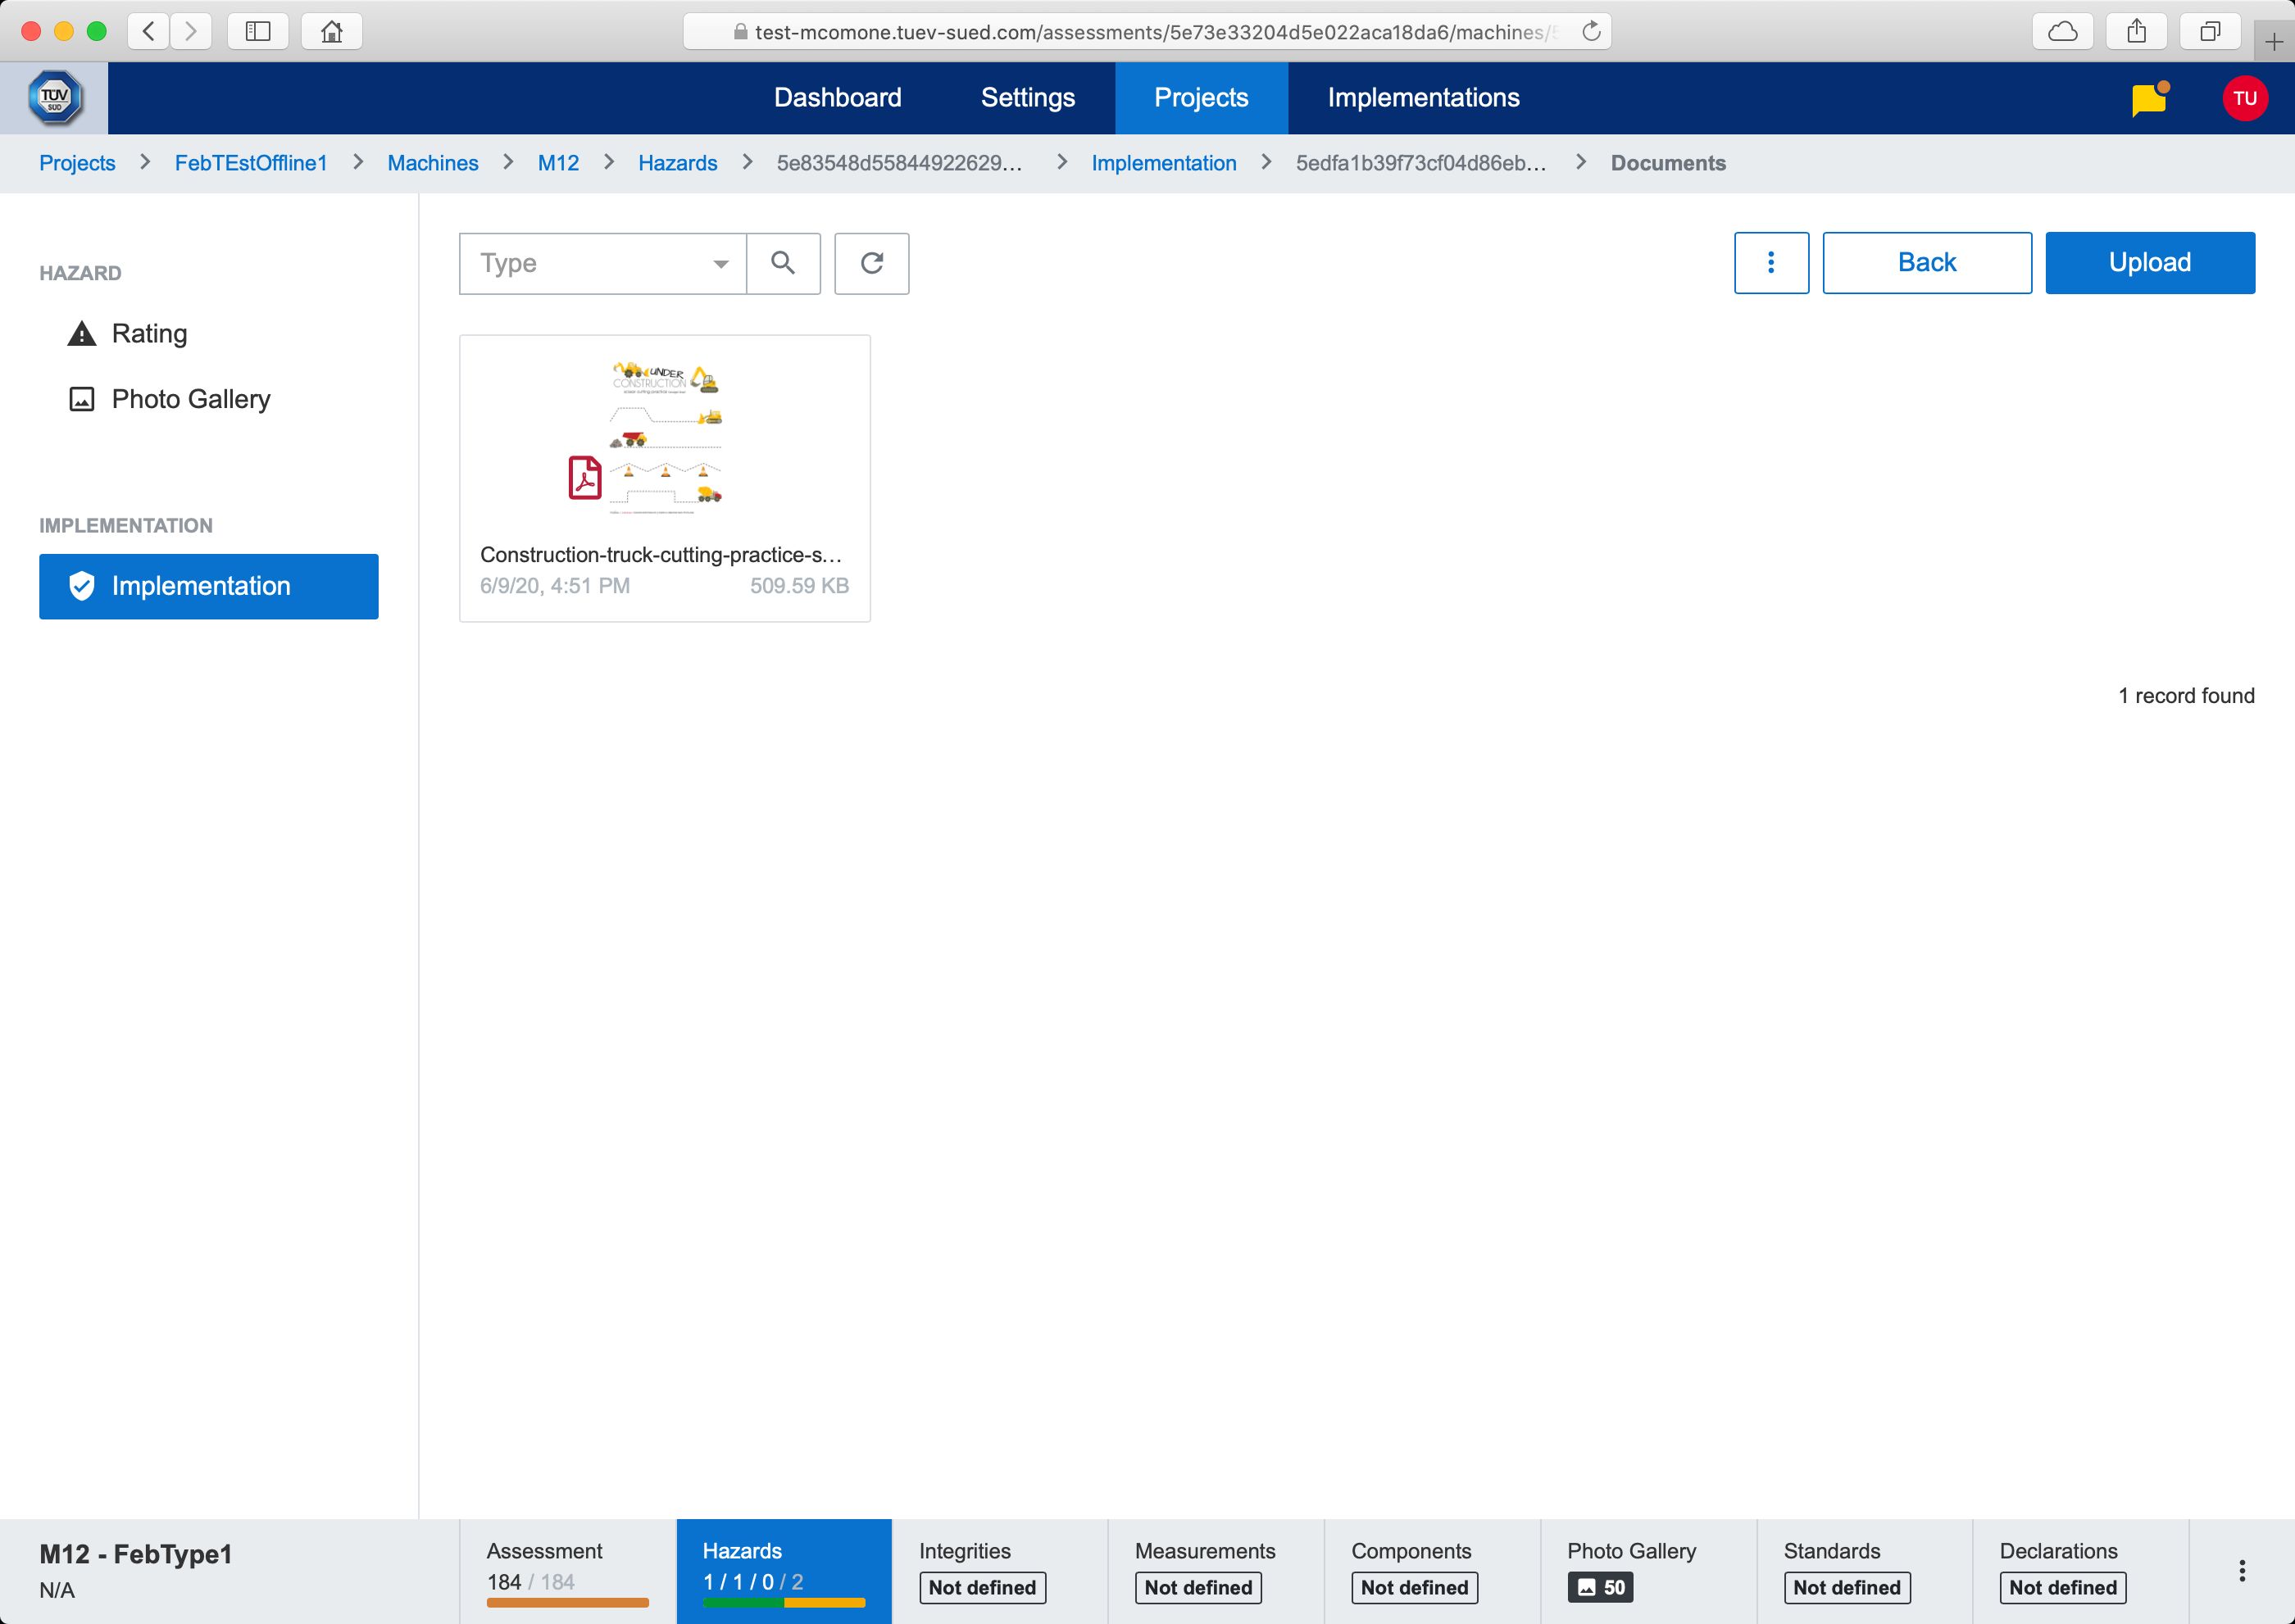Open the Construction-truck PDF document thumbnail
The image size is (2295, 1624).
(x=664, y=440)
